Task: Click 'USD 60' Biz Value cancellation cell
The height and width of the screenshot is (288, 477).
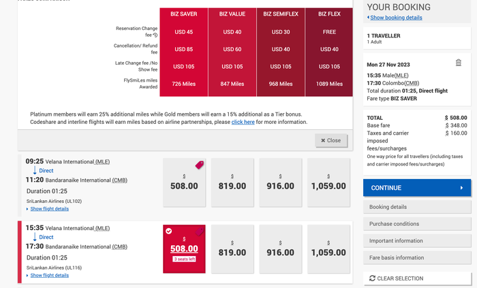Action: tap(232, 49)
